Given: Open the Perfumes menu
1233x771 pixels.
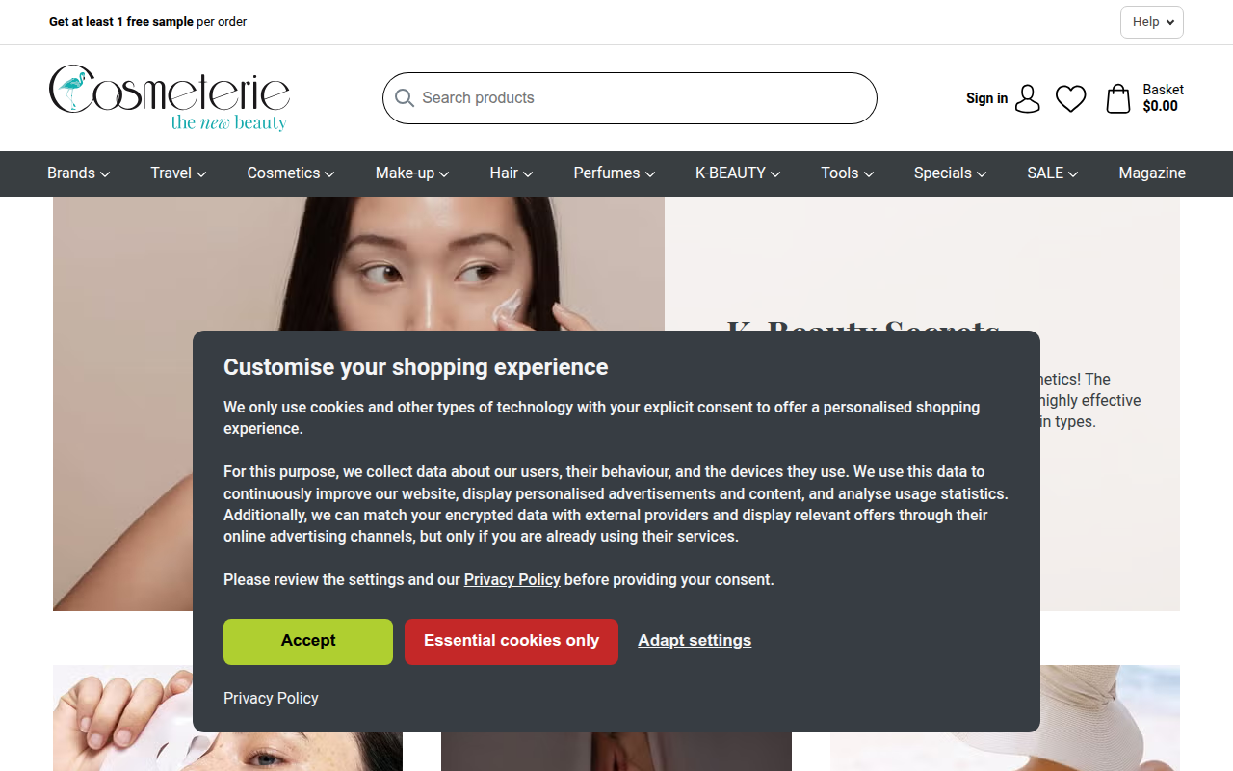Looking at the screenshot, I should 615,173.
